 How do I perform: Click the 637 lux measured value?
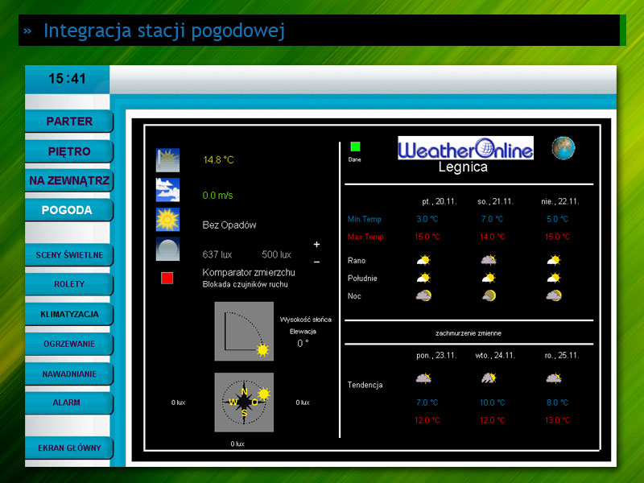click(217, 254)
